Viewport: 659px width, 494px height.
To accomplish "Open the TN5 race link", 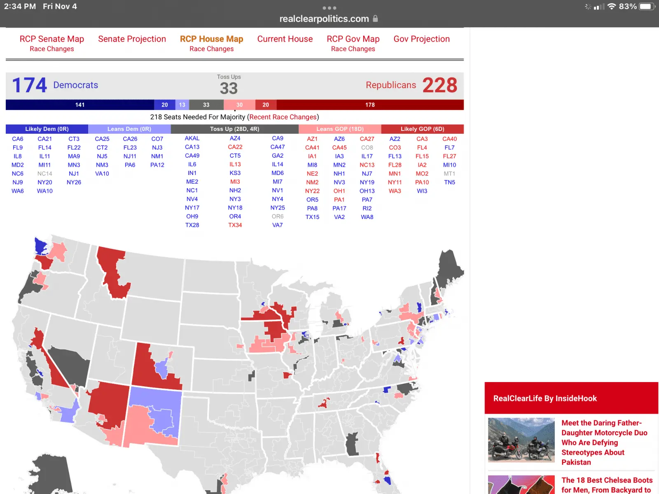I will tap(450, 182).
